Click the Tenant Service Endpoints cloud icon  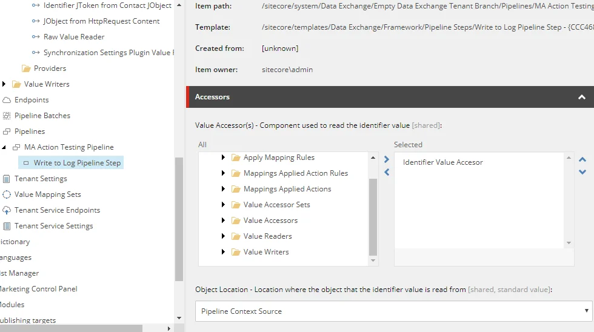(x=7, y=210)
